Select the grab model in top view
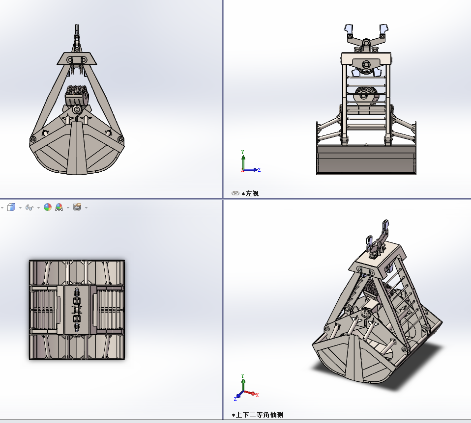471x423 pixels. 77,310
